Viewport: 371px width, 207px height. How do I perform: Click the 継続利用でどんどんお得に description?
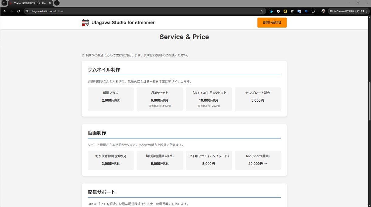[x=140, y=82]
